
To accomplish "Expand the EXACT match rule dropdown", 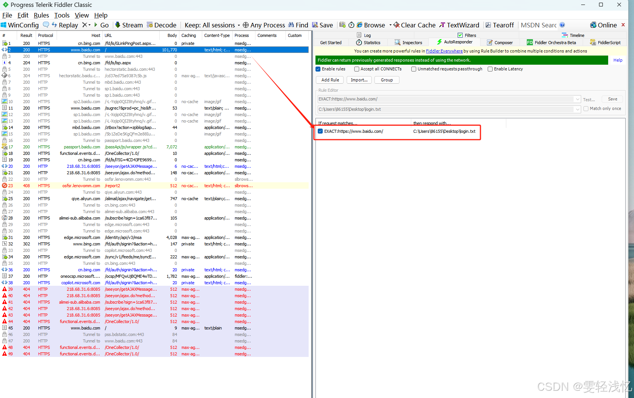I will [578, 99].
